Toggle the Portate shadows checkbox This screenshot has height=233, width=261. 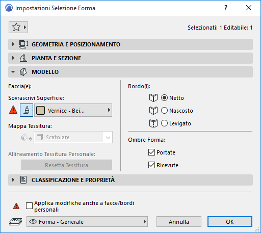coord(151,152)
